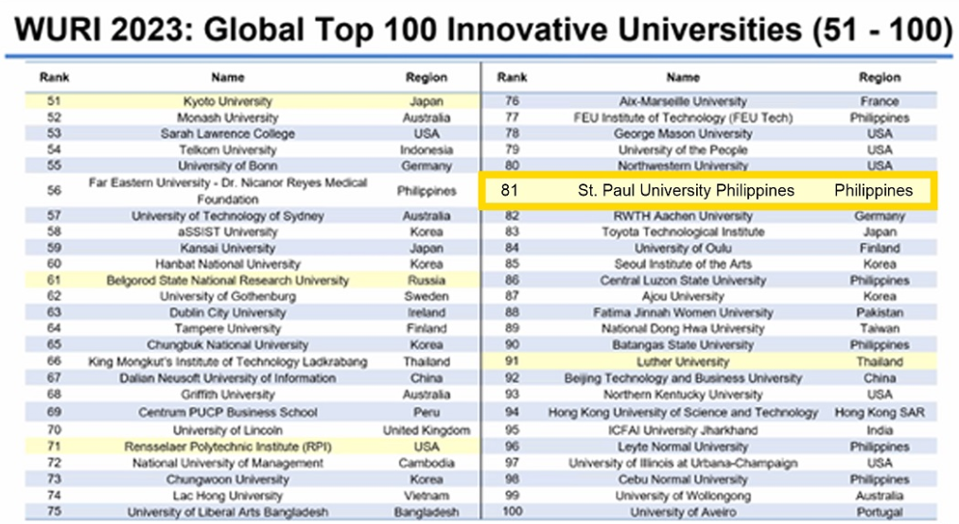Select 'RWTH Aachen University' entry
959x524 pixels.
(x=683, y=216)
